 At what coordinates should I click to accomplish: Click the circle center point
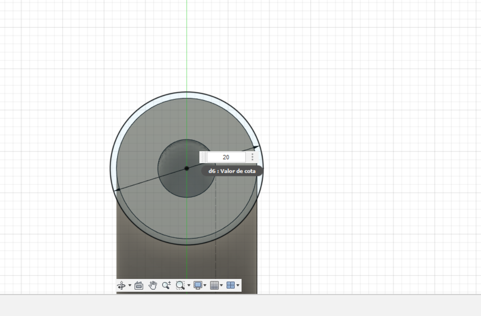point(187,168)
